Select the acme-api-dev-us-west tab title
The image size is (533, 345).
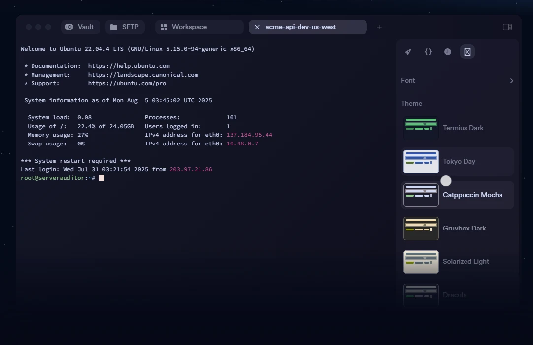click(300, 27)
